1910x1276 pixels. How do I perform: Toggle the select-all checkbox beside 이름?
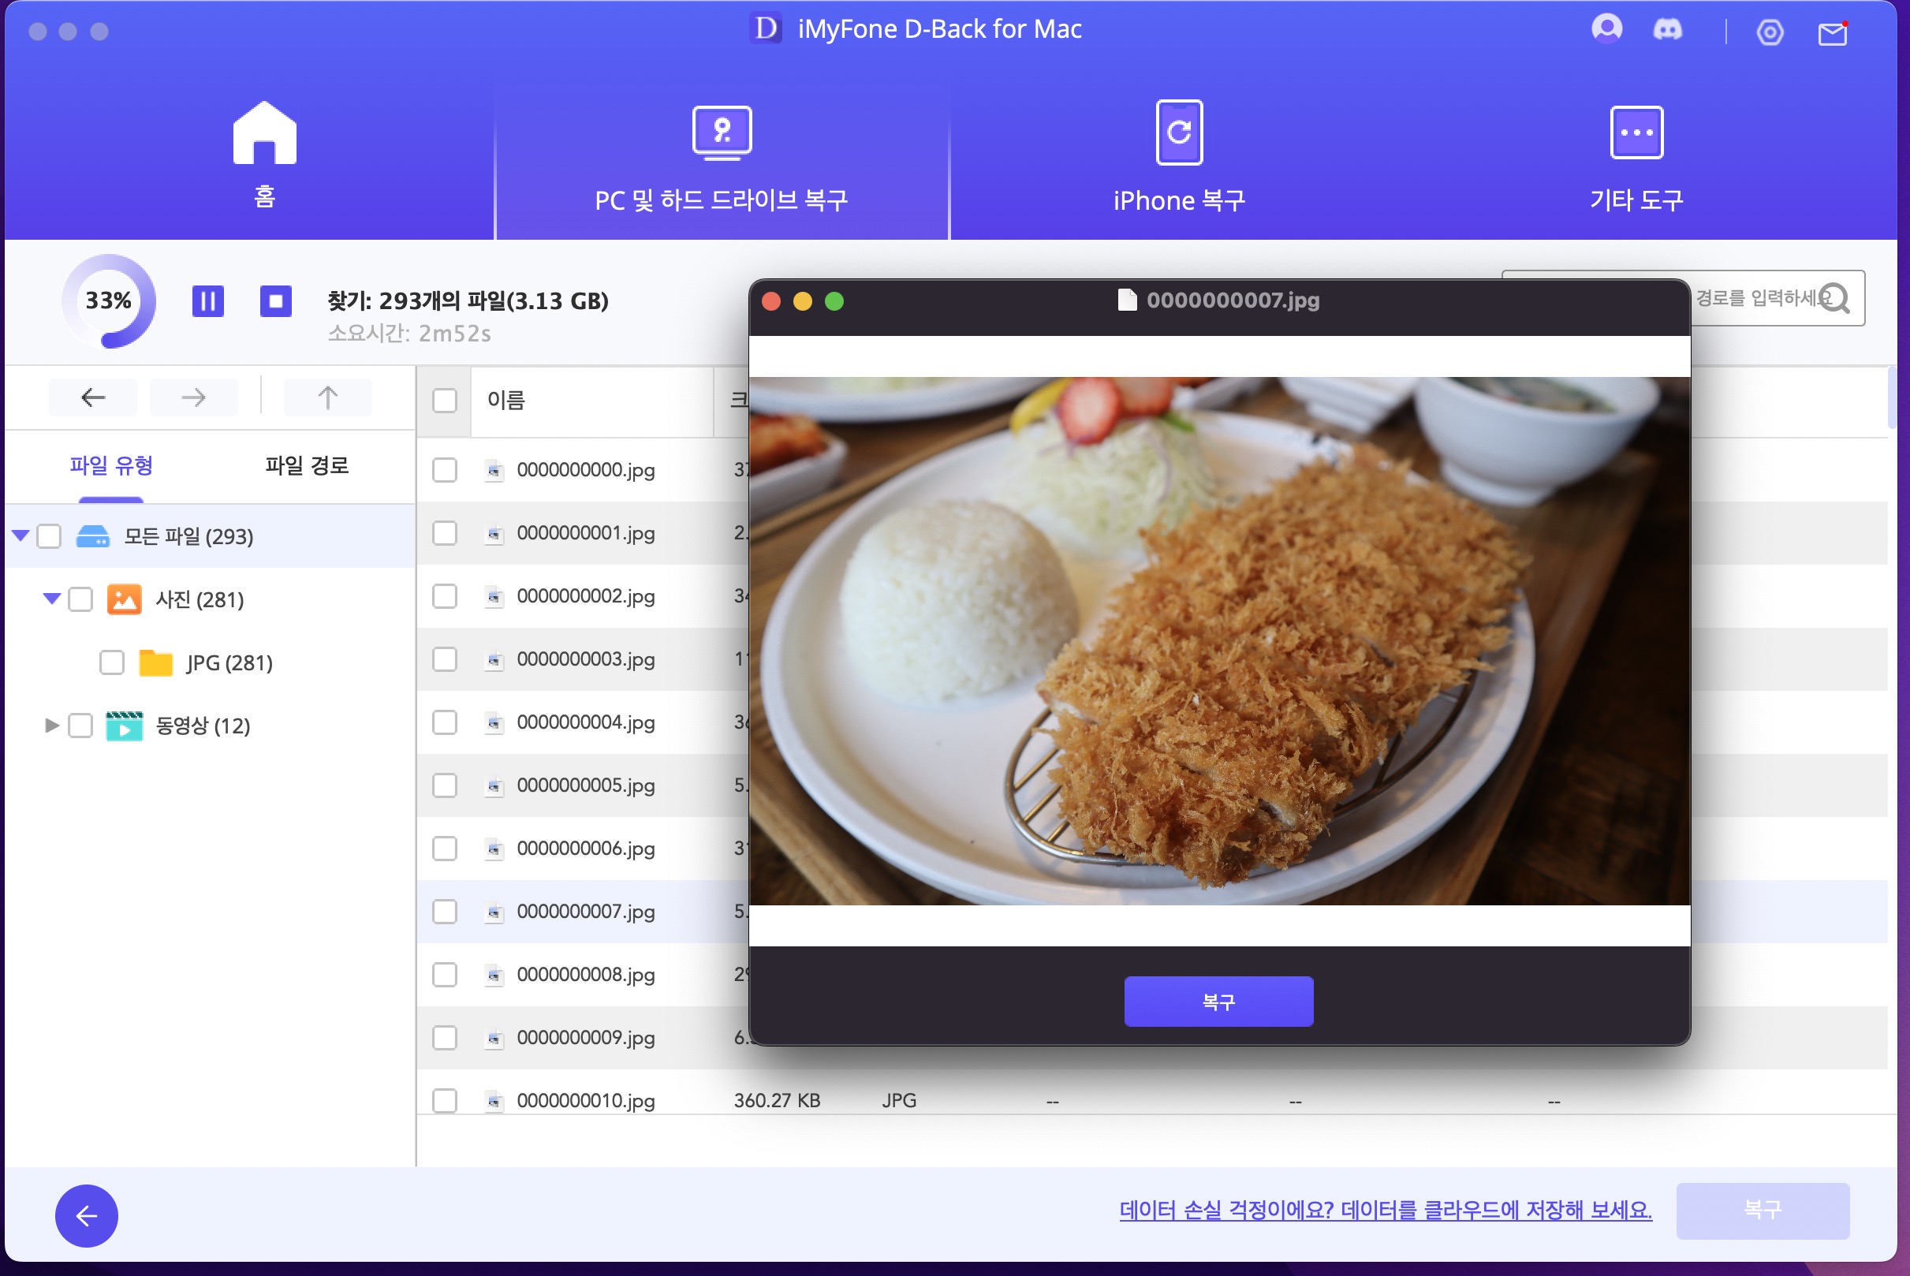point(444,401)
